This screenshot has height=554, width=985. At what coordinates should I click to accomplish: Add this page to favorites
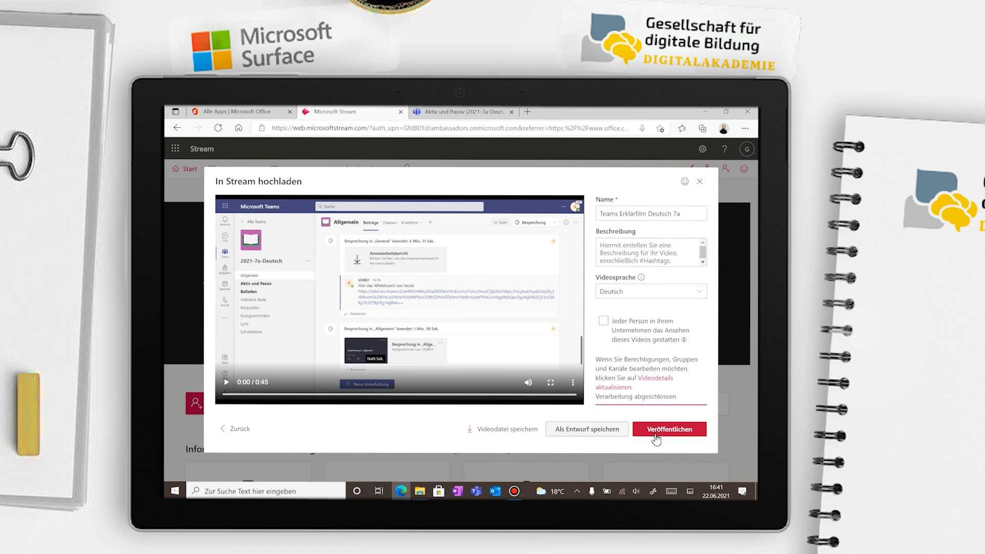660,128
